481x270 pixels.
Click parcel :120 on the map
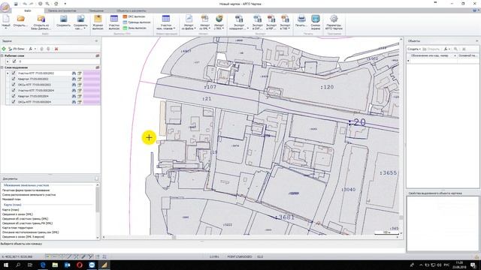(x=327, y=87)
